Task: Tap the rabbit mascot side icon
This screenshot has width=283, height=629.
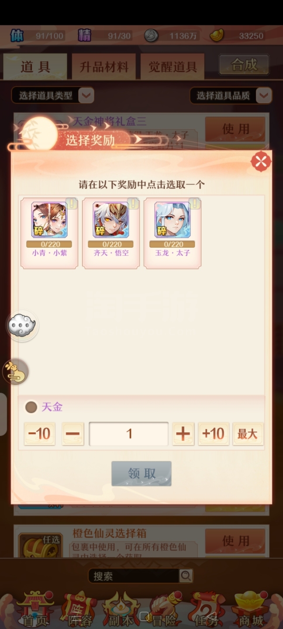Action: click(x=15, y=372)
